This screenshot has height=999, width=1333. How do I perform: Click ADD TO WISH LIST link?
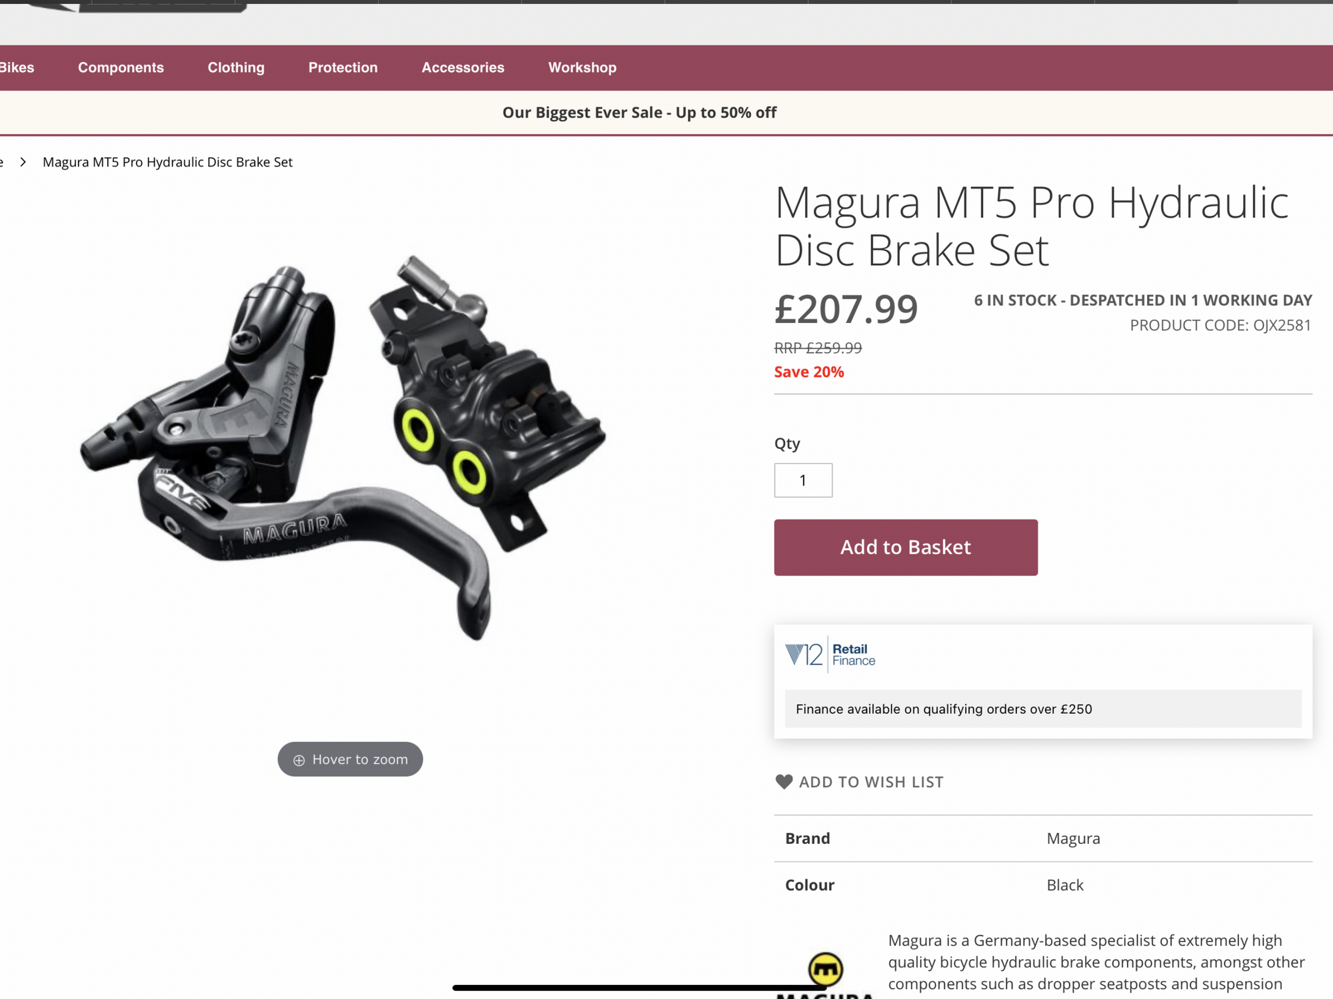[870, 782]
